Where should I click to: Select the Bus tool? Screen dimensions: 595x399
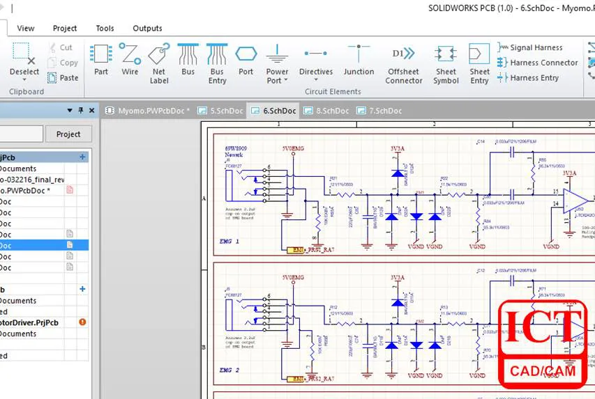(188, 59)
